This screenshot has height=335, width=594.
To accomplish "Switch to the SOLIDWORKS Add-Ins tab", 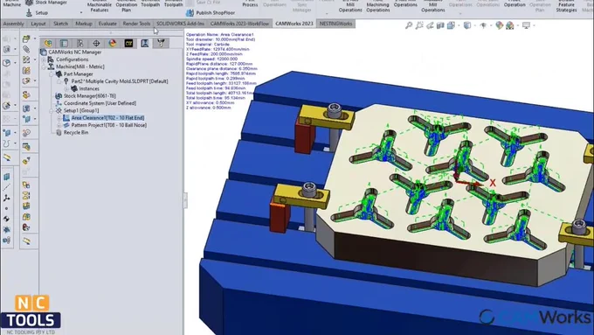I will (180, 24).
